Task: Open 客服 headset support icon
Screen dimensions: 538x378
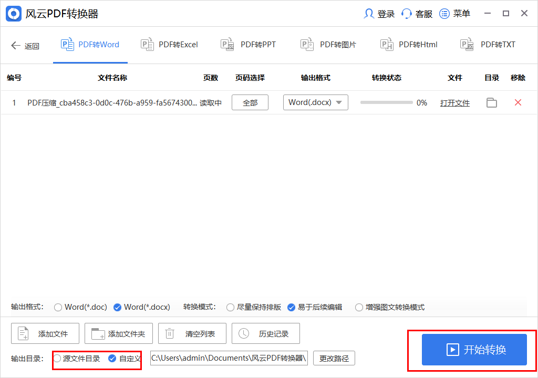Action: click(x=407, y=14)
